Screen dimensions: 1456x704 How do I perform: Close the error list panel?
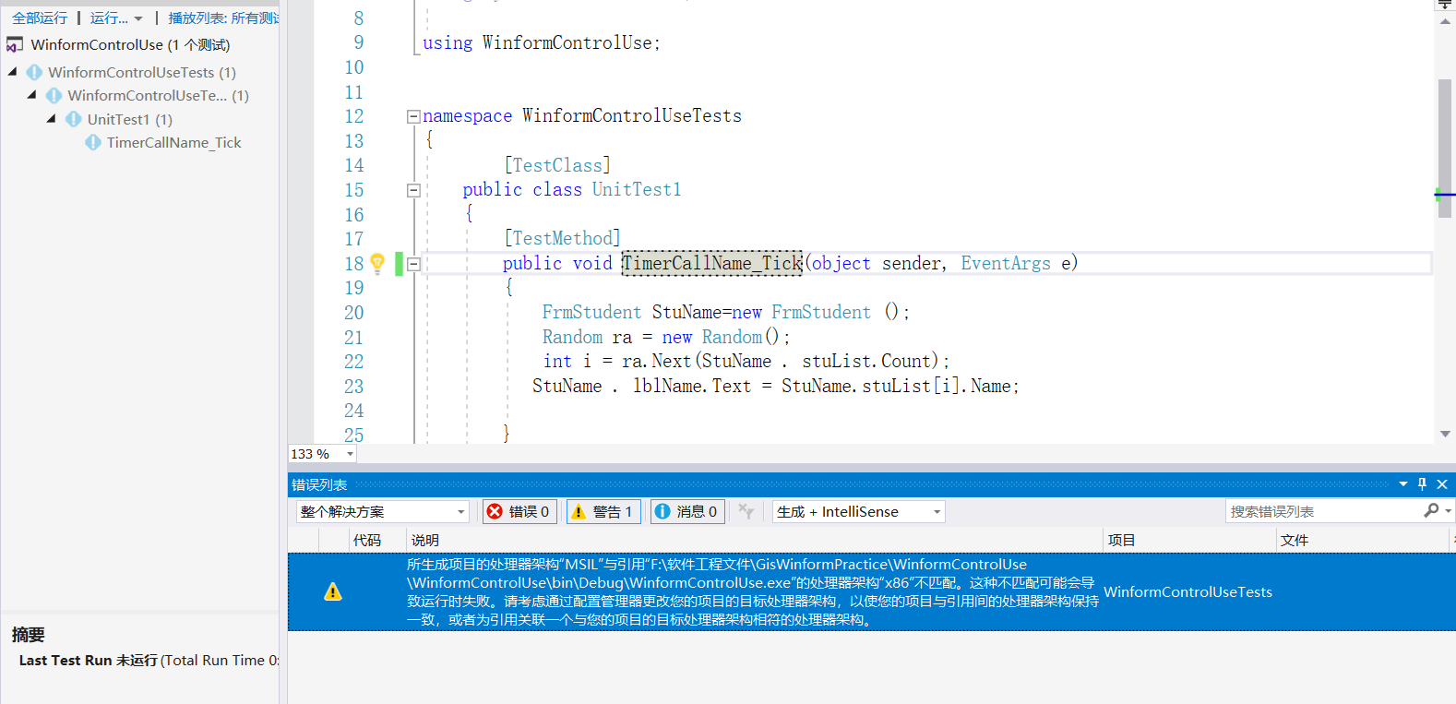[1442, 483]
